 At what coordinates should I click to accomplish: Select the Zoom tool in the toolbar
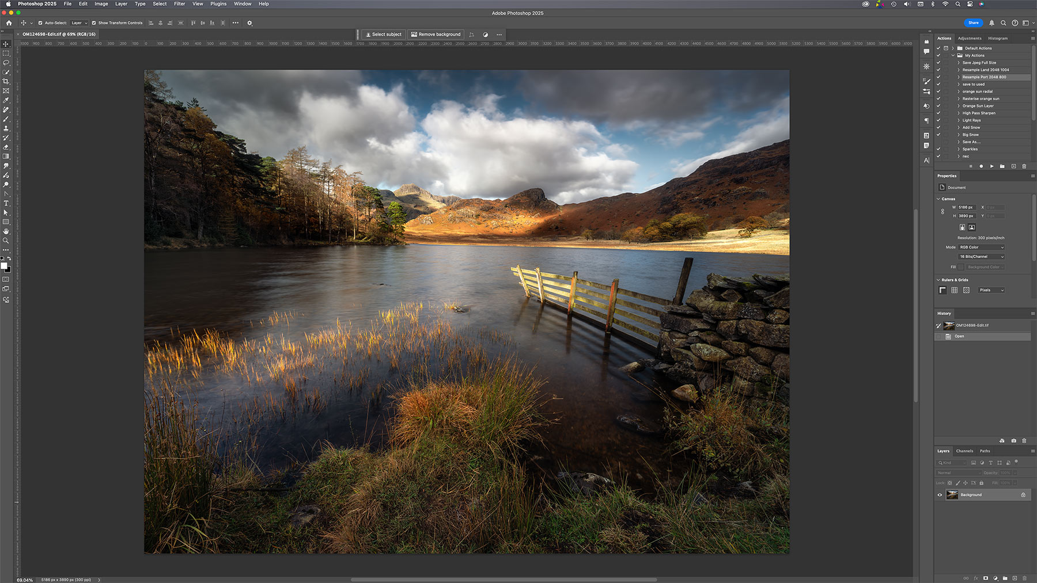6,241
